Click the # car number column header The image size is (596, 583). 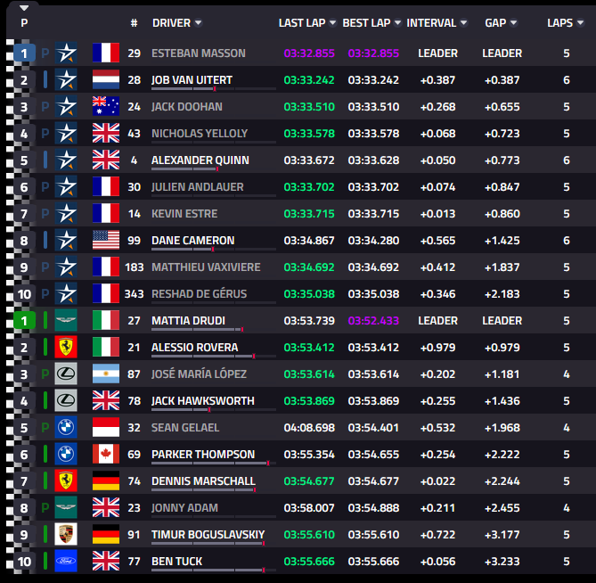pyautogui.click(x=134, y=23)
